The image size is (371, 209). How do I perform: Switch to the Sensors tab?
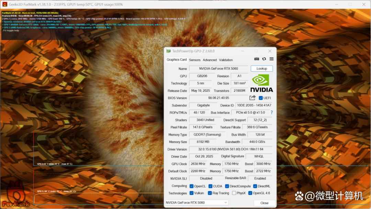tap(194, 60)
